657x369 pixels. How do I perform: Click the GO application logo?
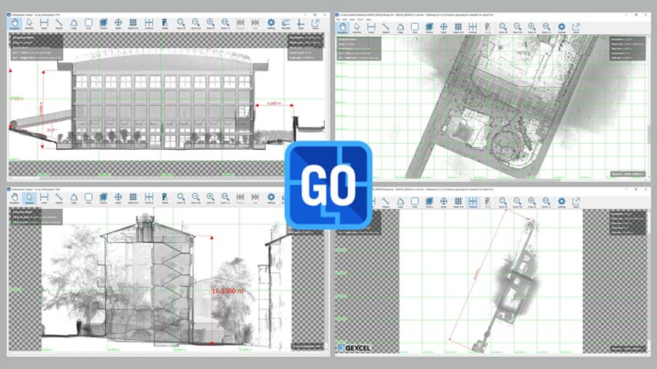(329, 185)
